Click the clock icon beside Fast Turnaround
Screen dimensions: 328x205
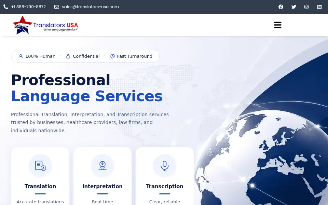coord(112,56)
